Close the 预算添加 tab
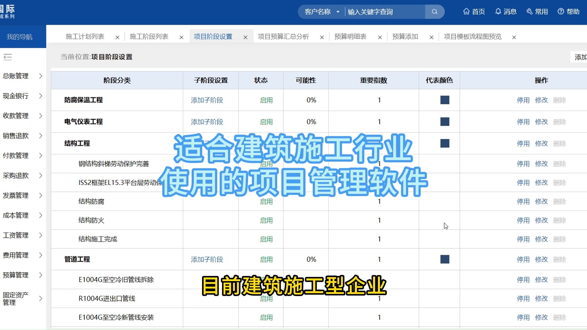This screenshot has width=587, height=330. (432, 37)
